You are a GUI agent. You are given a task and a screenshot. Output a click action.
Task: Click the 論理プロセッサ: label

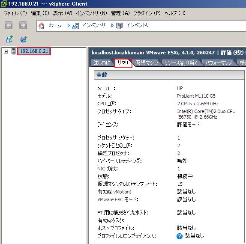[113, 153]
